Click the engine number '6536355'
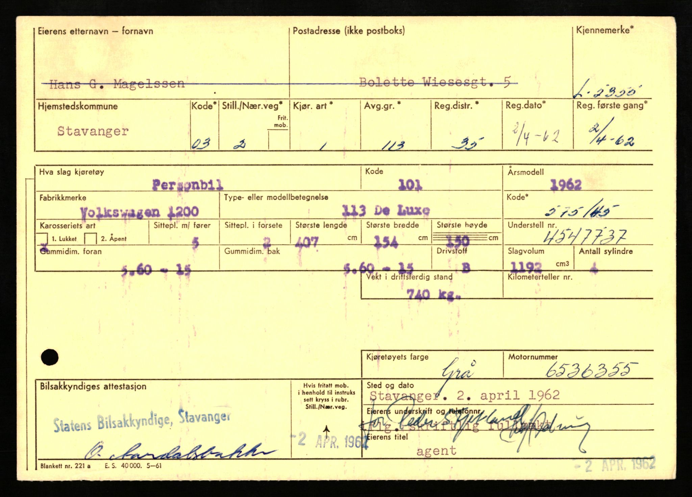Screen dimensions: 692x497 click(591, 370)
